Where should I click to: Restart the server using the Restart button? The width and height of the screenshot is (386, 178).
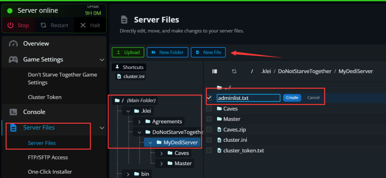click(55, 25)
